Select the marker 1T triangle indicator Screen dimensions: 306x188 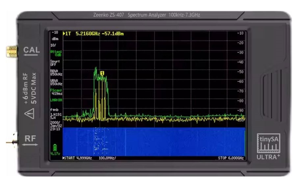pyautogui.click(x=64, y=34)
